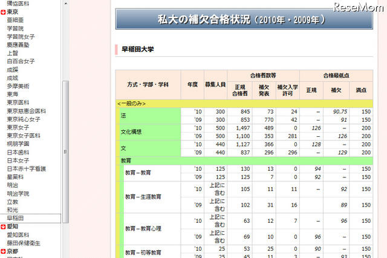Select 明治 in the university list
This screenshot has height=258, width=387.
coord(12,185)
